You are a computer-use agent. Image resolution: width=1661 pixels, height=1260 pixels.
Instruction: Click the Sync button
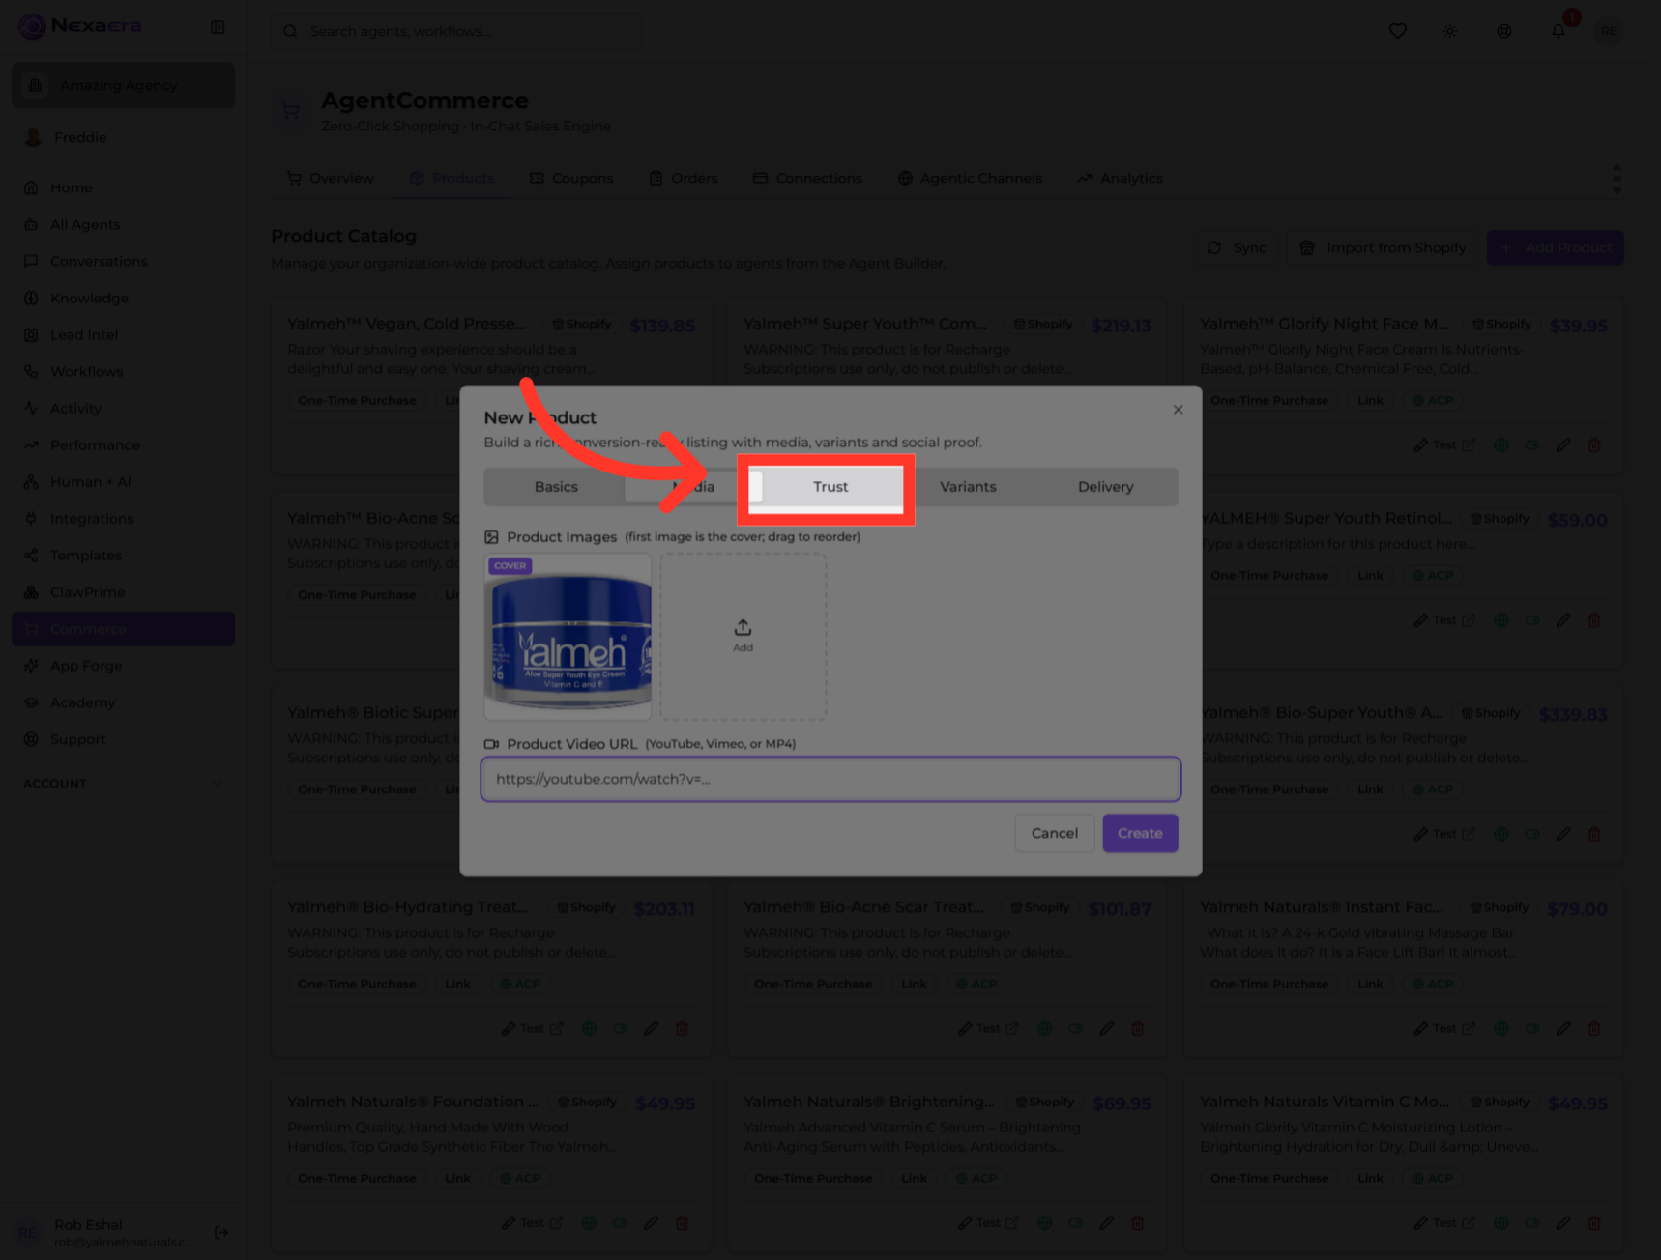click(1237, 247)
